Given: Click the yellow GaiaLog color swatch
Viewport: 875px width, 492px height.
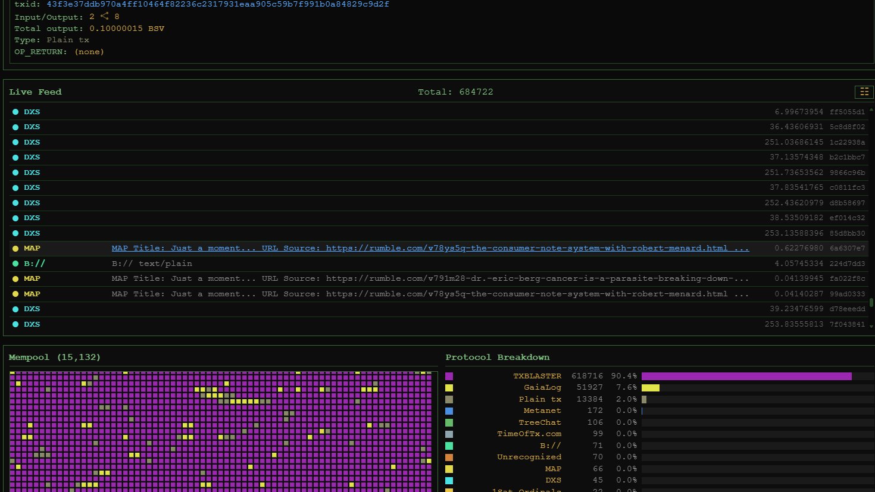Looking at the screenshot, I should (x=449, y=388).
